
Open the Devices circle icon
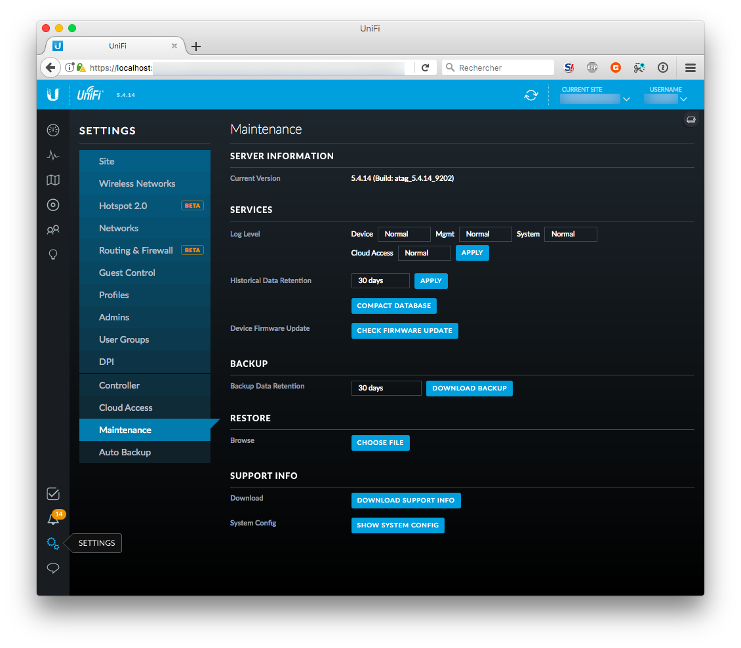pos(53,205)
